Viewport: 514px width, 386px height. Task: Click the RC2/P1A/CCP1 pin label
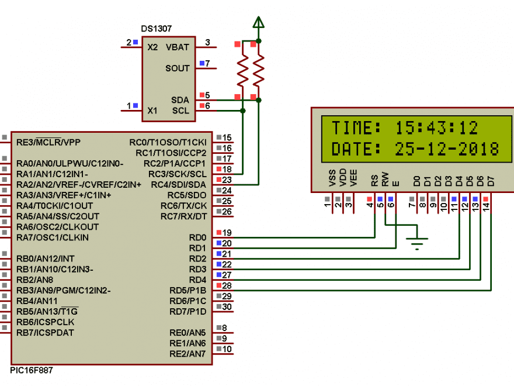(x=175, y=163)
